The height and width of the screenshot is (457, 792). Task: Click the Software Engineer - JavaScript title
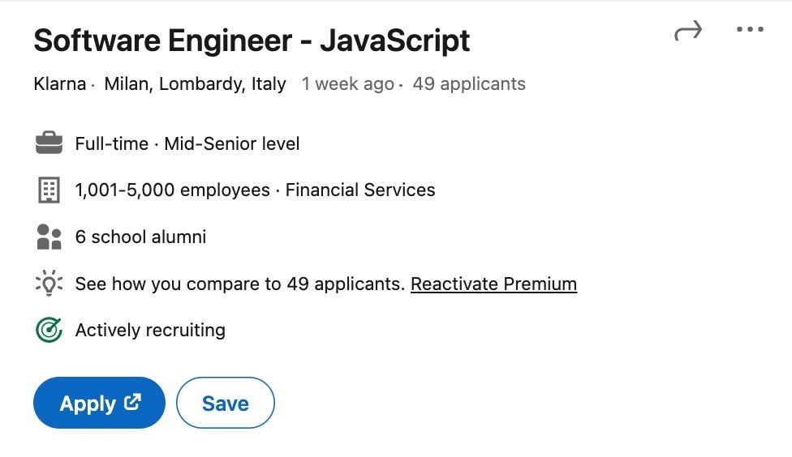point(252,41)
